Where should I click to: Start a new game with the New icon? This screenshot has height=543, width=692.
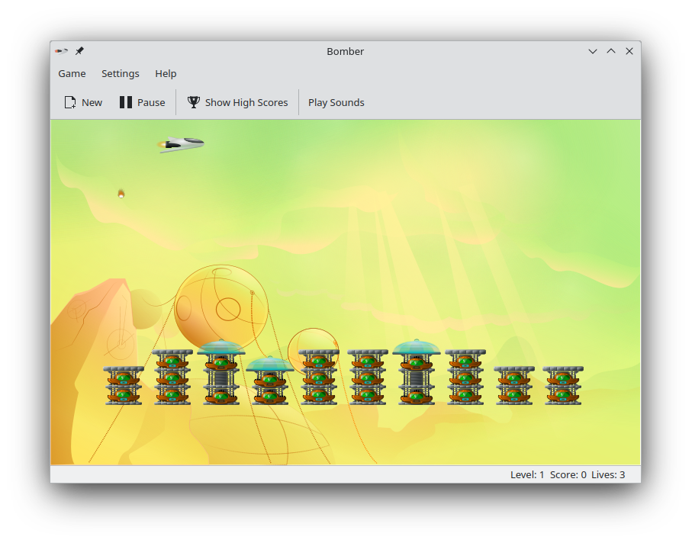pyautogui.click(x=70, y=102)
